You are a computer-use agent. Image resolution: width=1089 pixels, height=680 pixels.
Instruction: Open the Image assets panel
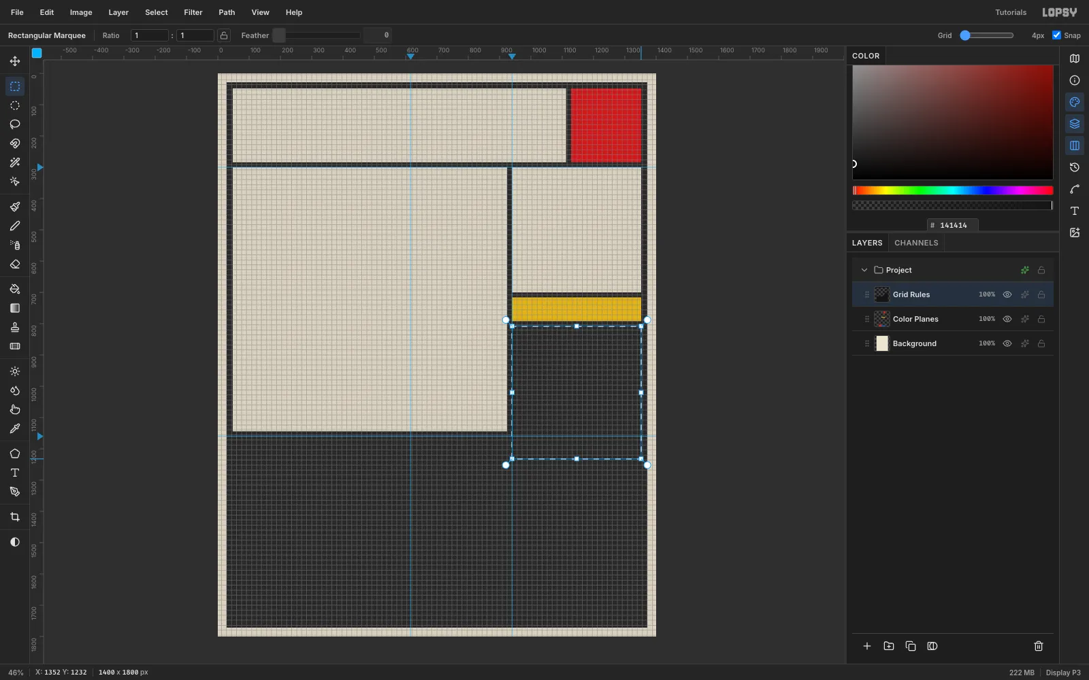1075,233
